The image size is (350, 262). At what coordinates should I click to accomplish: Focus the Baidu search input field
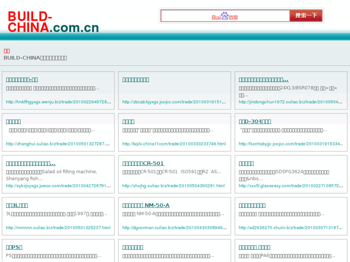(225, 16)
